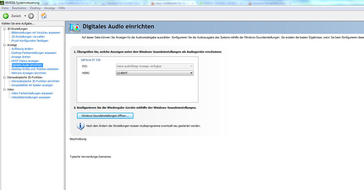Click the NVIDIA Systemsteuerung title bar icon
The height and width of the screenshot is (190, 364).
tap(3, 3)
